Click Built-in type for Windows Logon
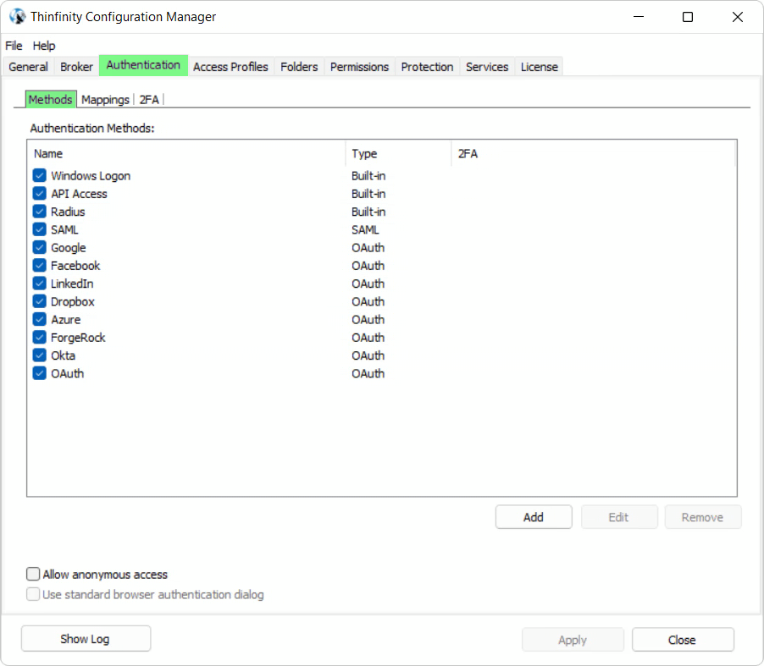The image size is (764, 666). tap(368, 176)
